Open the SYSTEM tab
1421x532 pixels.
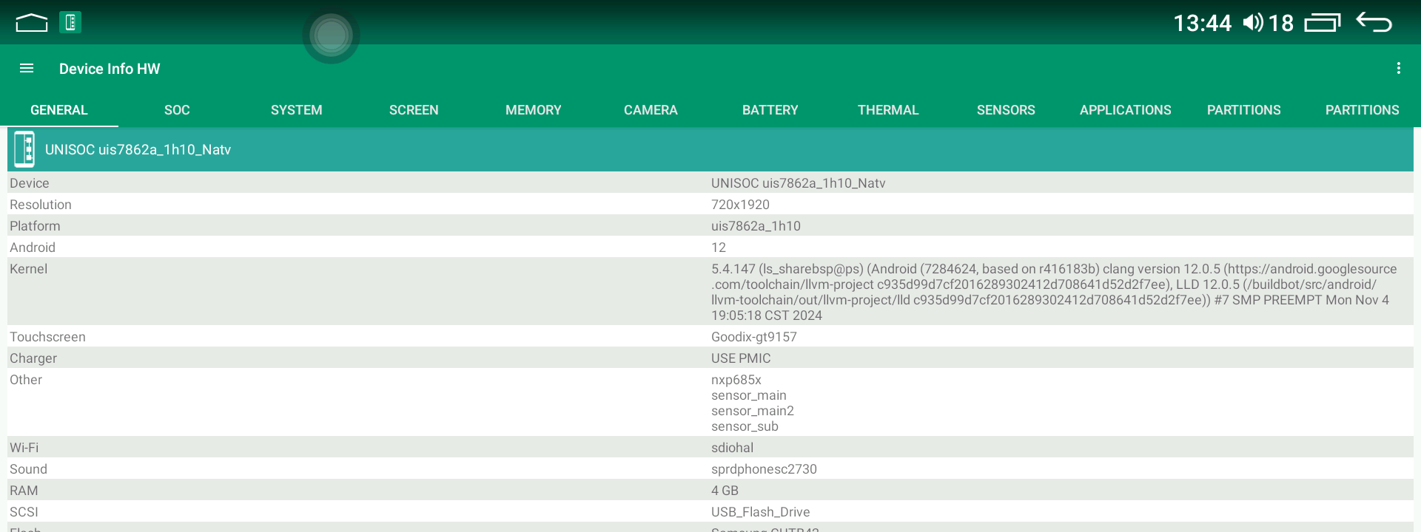[296, 110]
